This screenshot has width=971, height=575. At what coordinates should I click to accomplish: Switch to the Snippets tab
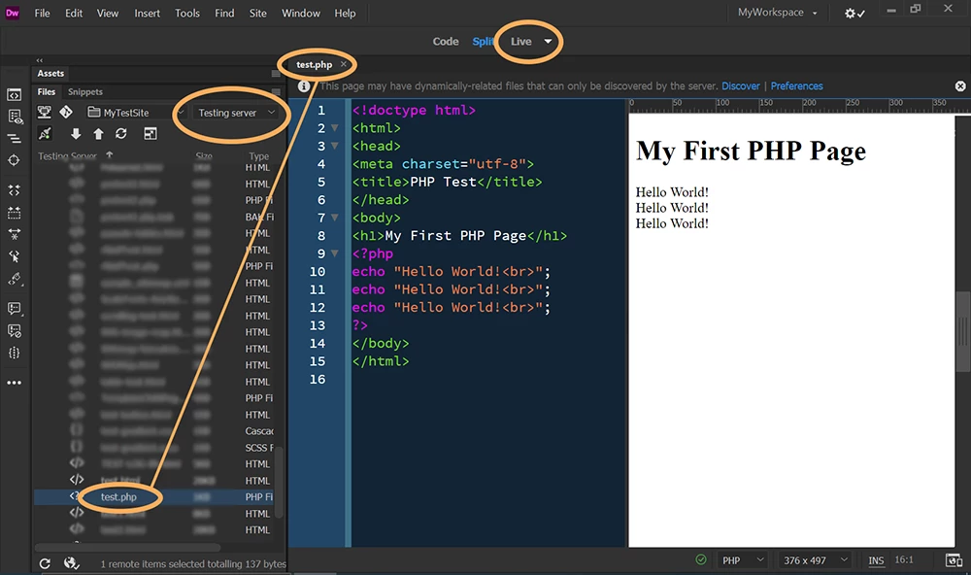(x=85, y=91)
